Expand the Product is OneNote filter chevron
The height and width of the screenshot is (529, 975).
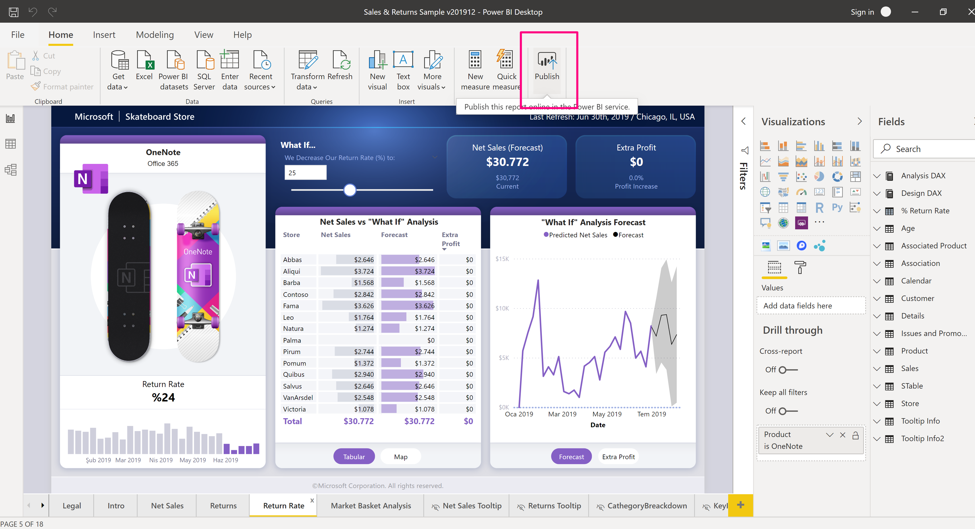click(830, 435)
